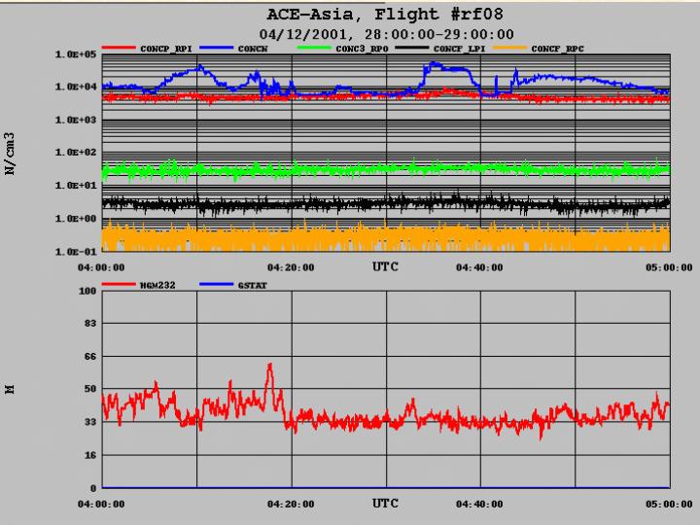Click the 16 value on the lower y-axis
This screenshot has width=700, height=525.
90,455
